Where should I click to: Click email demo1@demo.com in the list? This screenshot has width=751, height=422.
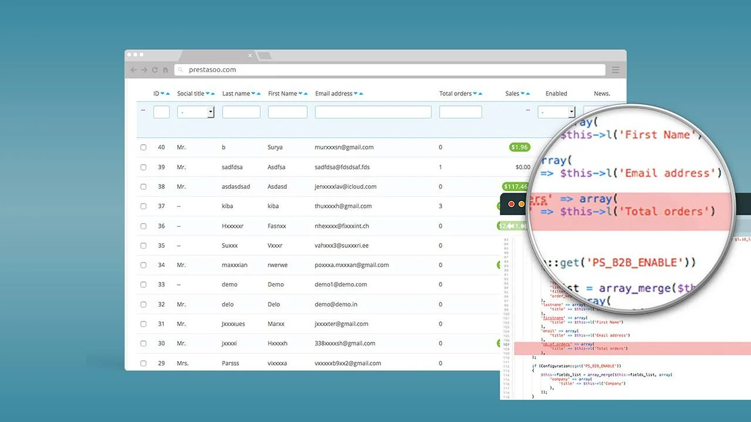(340, 284)
